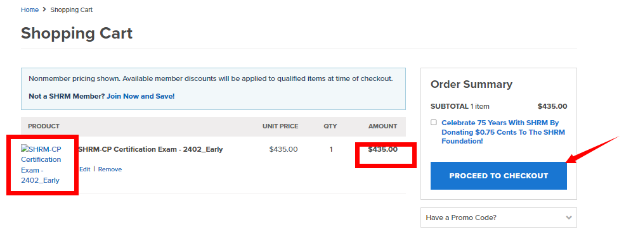Remove the SHRM-CP exam from cart

pyautogui.click(x=110, y=169)
